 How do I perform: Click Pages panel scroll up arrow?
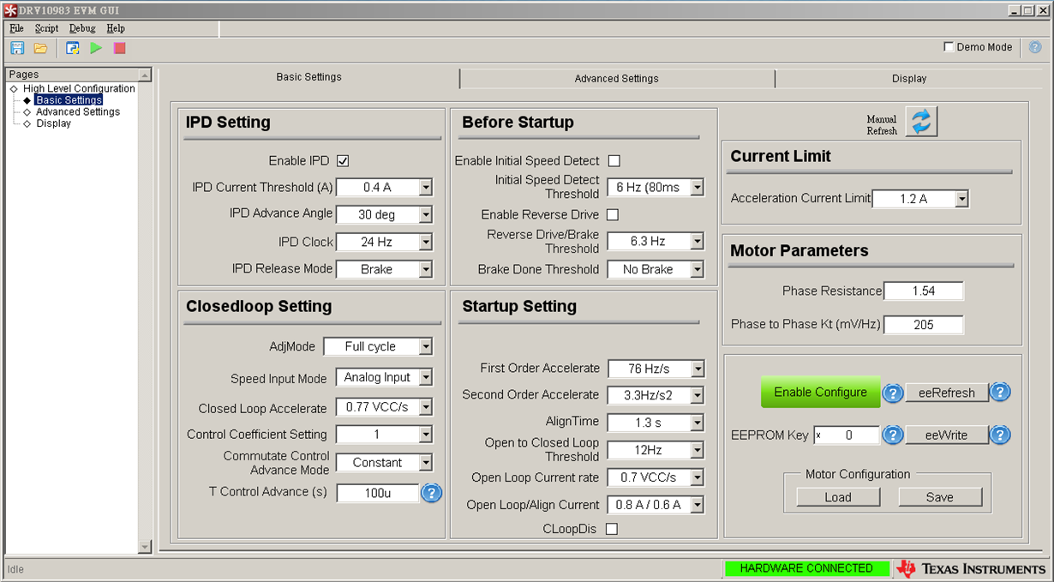pyautogui.click(x=145, y=75)
